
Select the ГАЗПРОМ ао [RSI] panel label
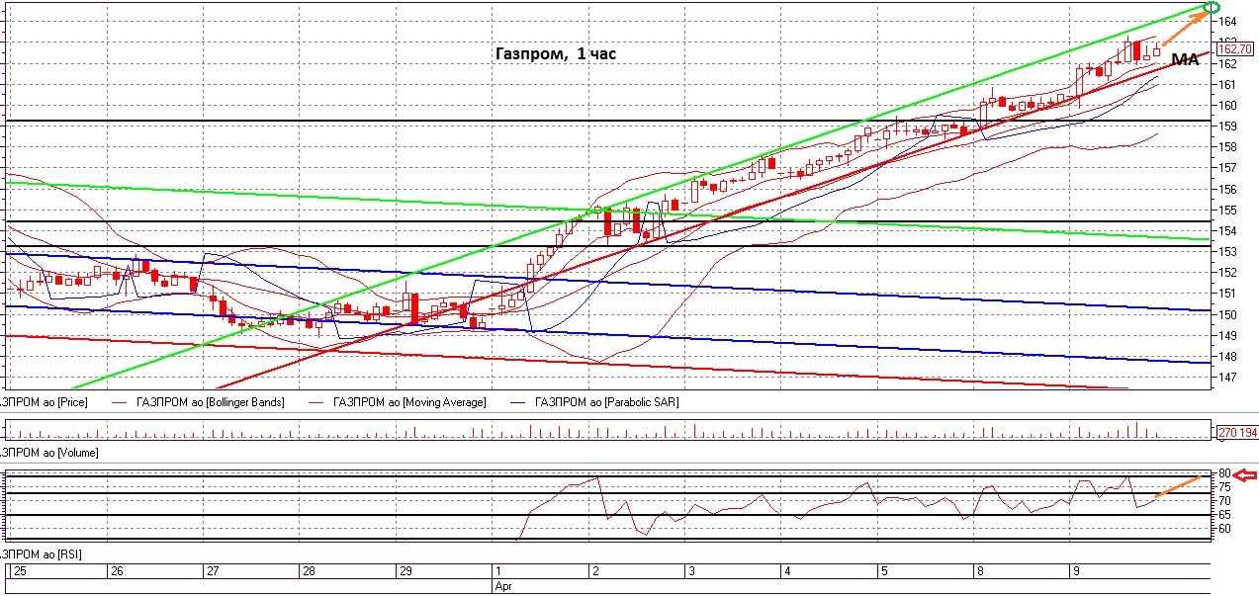[40, 554]
